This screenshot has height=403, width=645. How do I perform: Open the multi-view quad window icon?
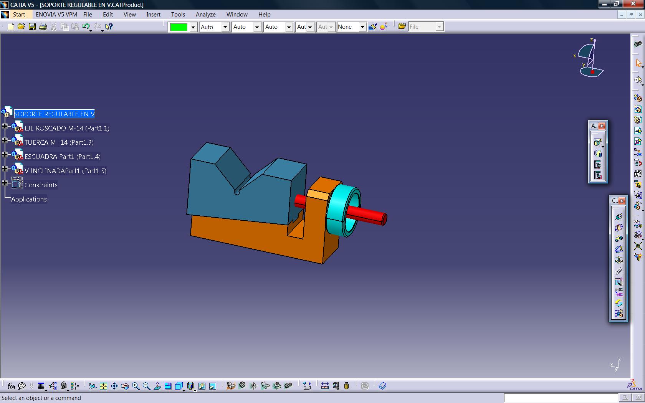(x=168, y=386)
